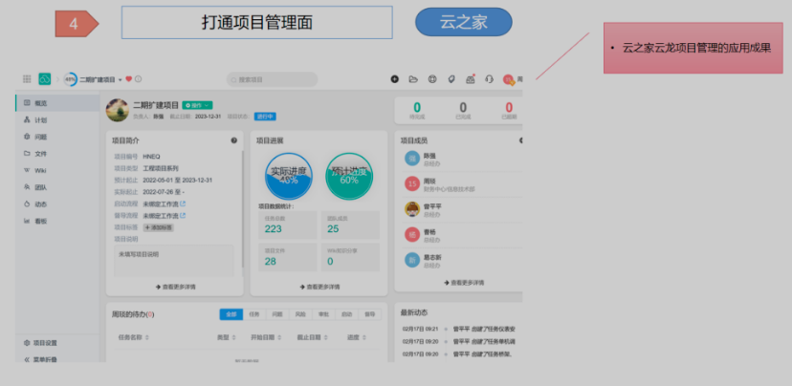Toggle the red heart favorite icon
This screenshot has width=792, height=386.
coord(129,79)
